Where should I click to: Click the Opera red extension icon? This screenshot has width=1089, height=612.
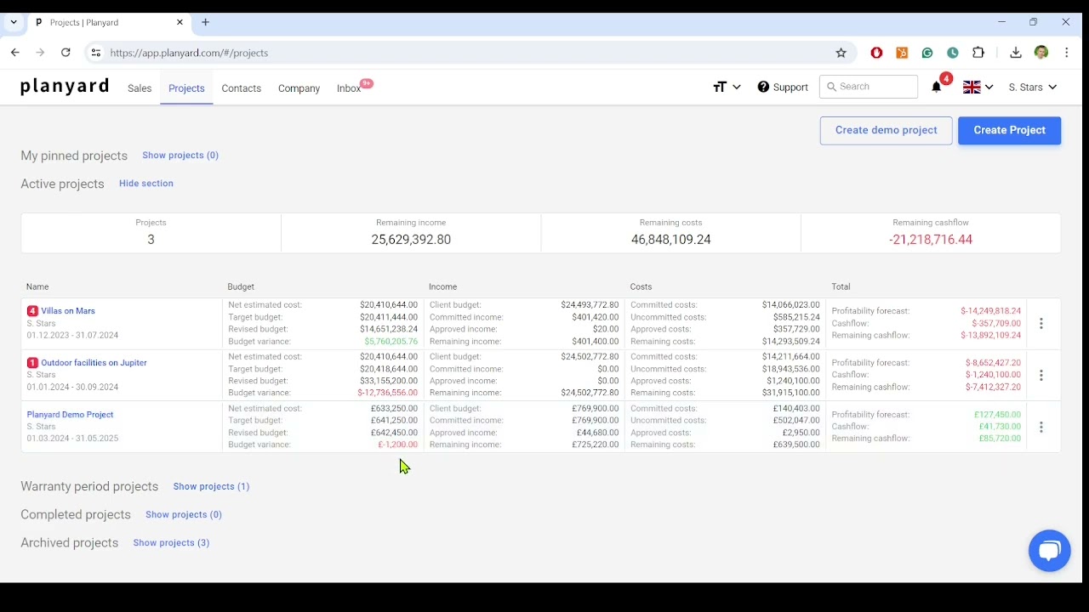tap(876, 53)
